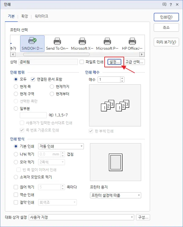
Task: Click the collated copies preview image
Action: [115, 105]
